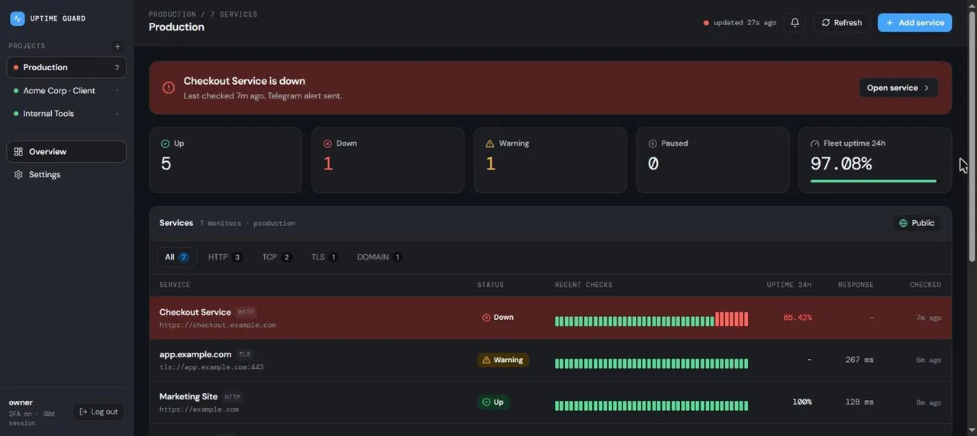The image size is (977, 436).
Task: Select the DOMAIN filter tab
Action: coord(379,257)
